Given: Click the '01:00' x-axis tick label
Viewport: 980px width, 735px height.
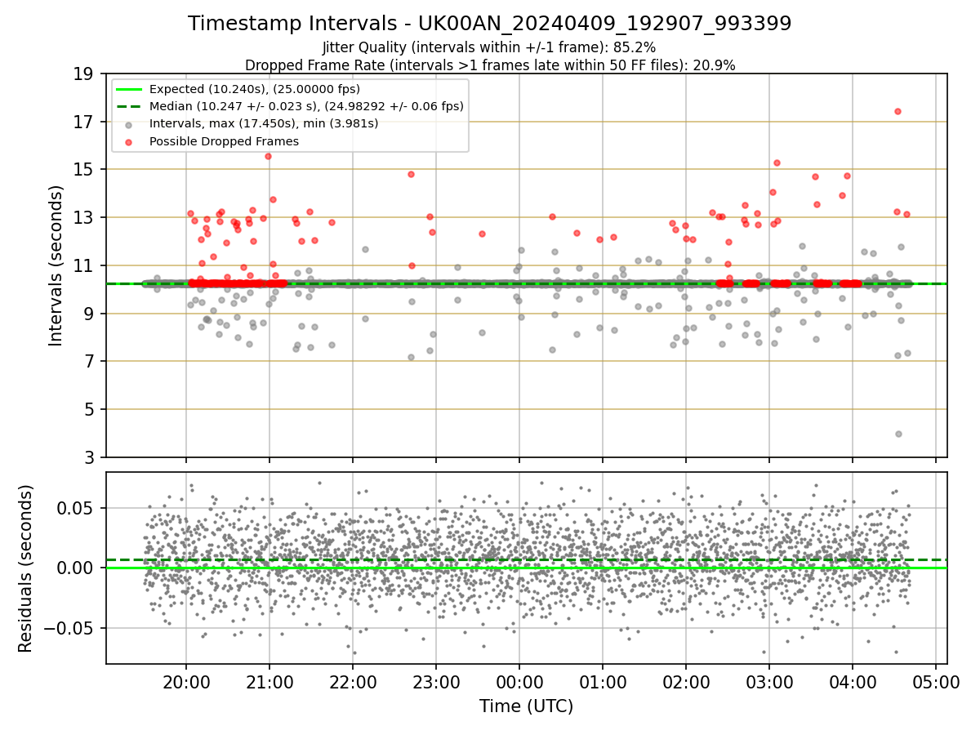Looking at the screenshot, I should click(603, 682).
